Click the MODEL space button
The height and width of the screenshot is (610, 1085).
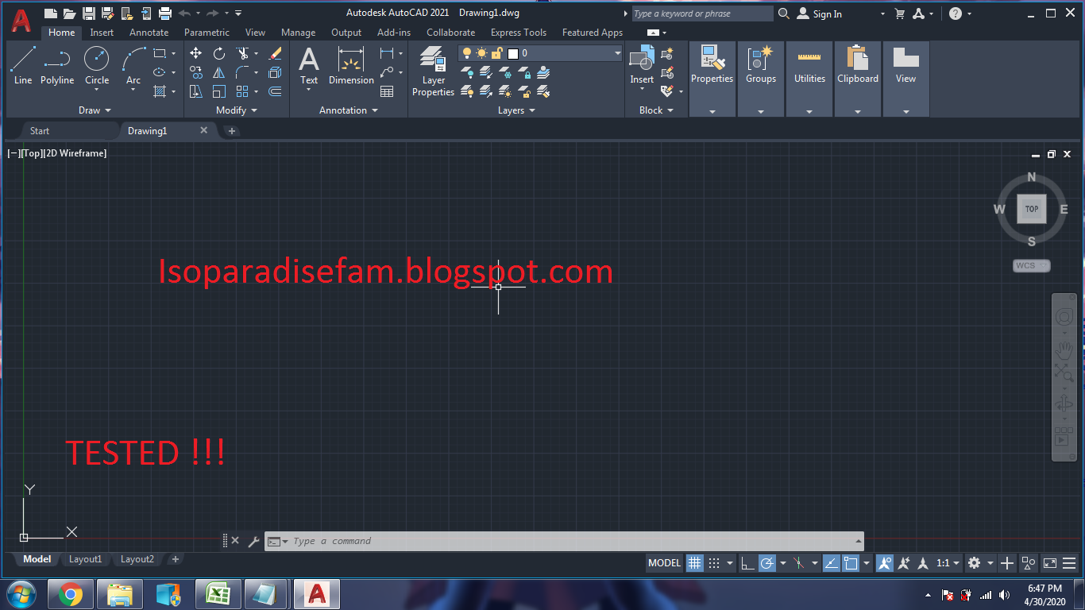pyautogui.click(x=665, y=563)
